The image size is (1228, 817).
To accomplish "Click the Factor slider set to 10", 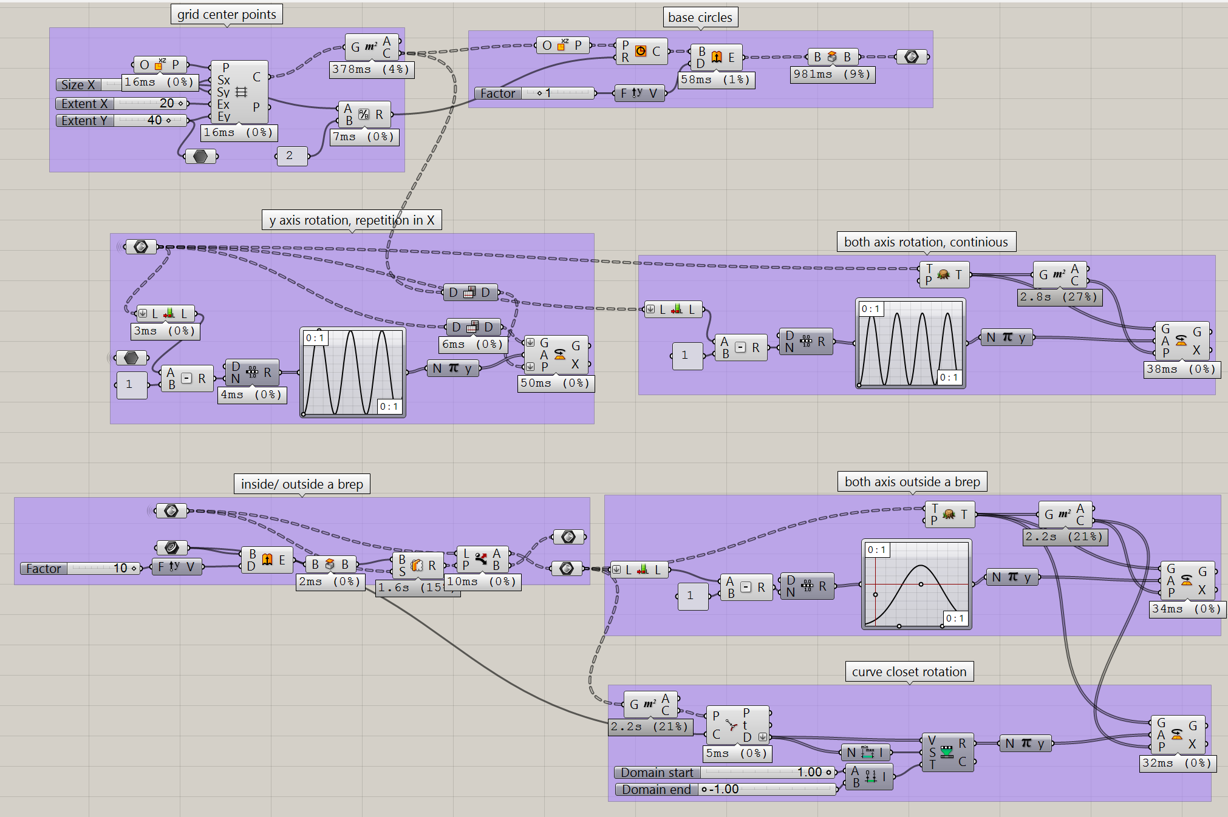I will (81, 569).
